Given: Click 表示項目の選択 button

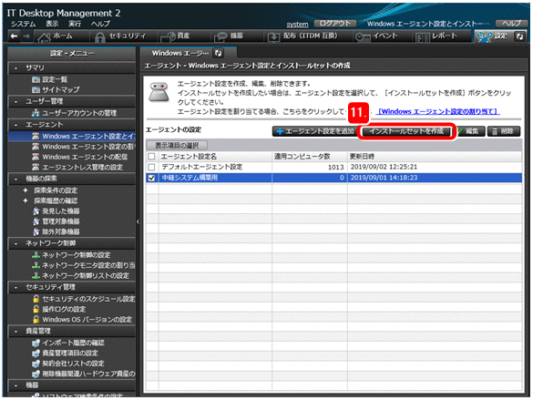Looking at the screenshot, I should coord(177,146).
